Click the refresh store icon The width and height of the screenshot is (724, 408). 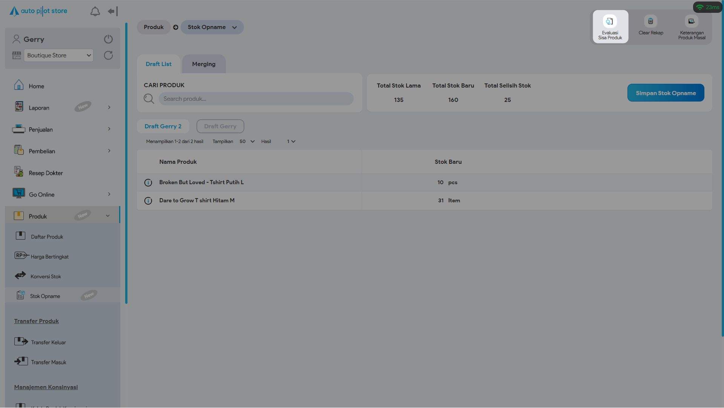point(108,55)
